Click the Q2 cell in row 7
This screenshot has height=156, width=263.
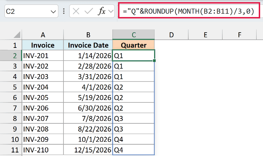pyautogui.click(x=134, y=108)
